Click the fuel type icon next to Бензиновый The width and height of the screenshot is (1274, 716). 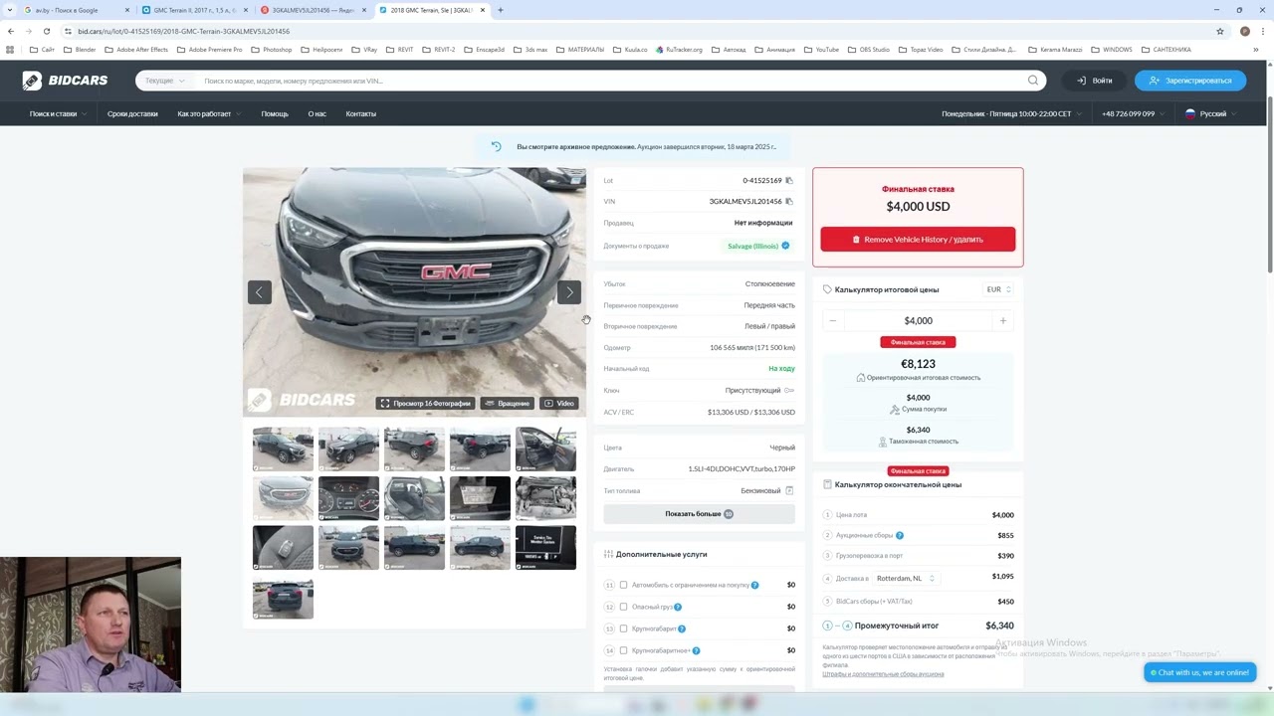pyautogui.click(x=789, y=490)
